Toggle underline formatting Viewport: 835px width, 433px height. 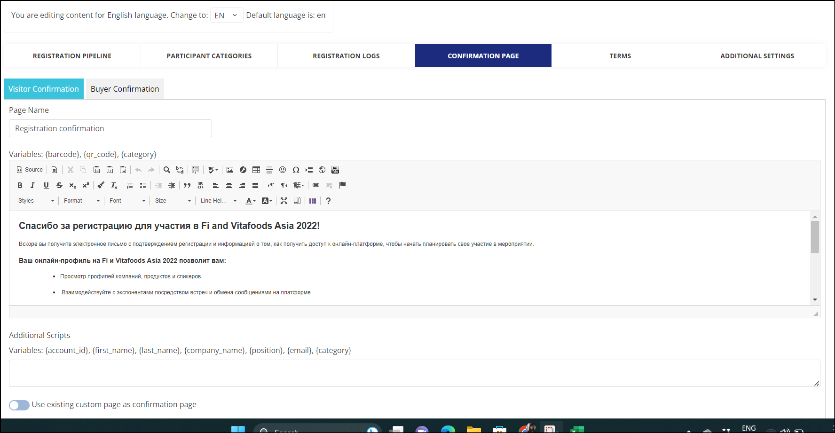pos(46,185)
